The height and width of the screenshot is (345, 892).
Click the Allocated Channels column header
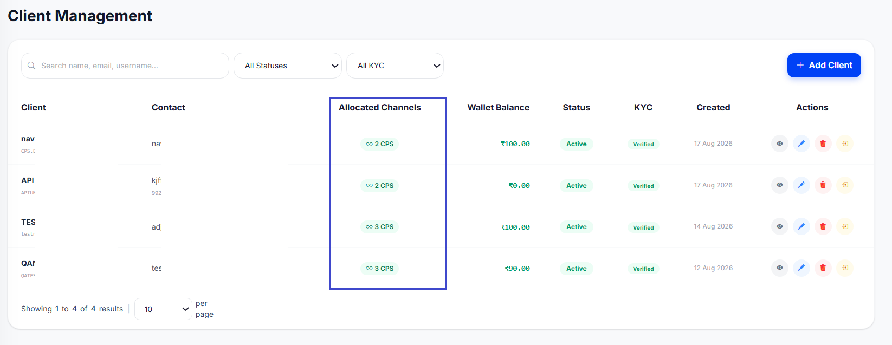click(x=380, y=107)
